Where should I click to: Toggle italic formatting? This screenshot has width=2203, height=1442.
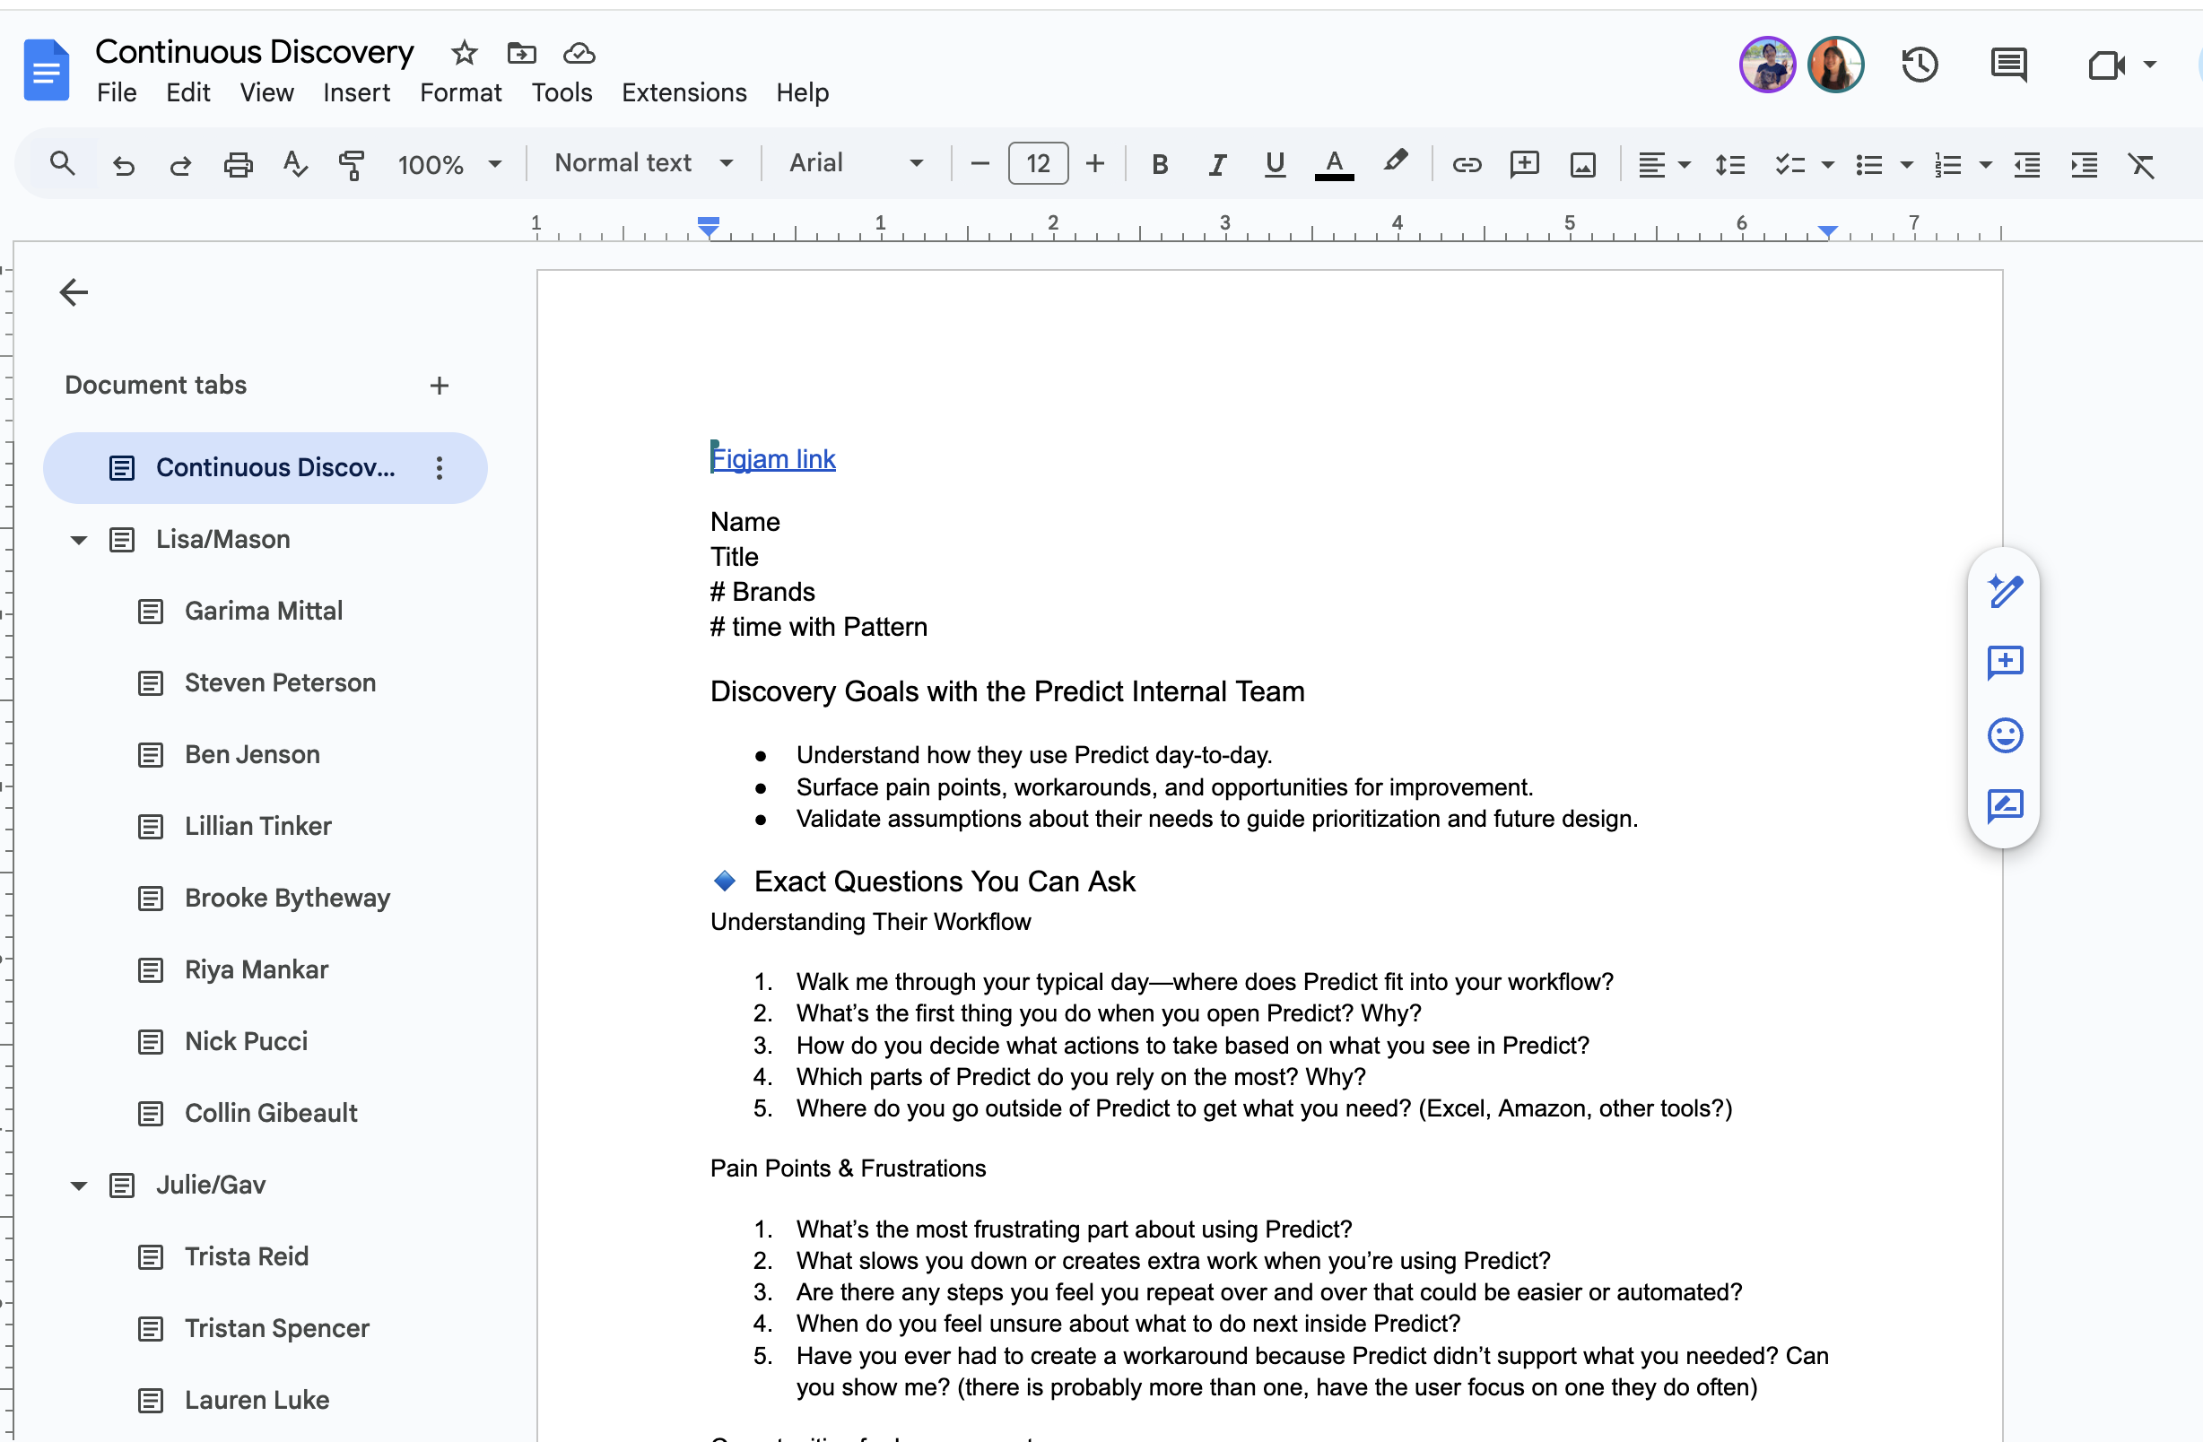pos(1217,164)
